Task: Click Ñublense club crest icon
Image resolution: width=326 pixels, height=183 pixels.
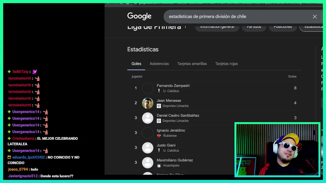Action: point(159,136)
